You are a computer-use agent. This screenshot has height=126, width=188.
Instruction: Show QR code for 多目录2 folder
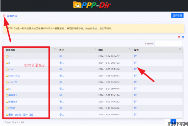pos(135,102)
